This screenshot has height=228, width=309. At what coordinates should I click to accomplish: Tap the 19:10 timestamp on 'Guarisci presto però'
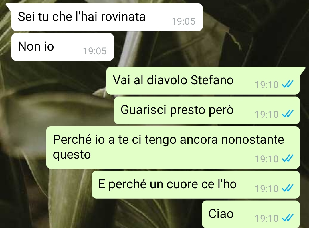(266, 115)
